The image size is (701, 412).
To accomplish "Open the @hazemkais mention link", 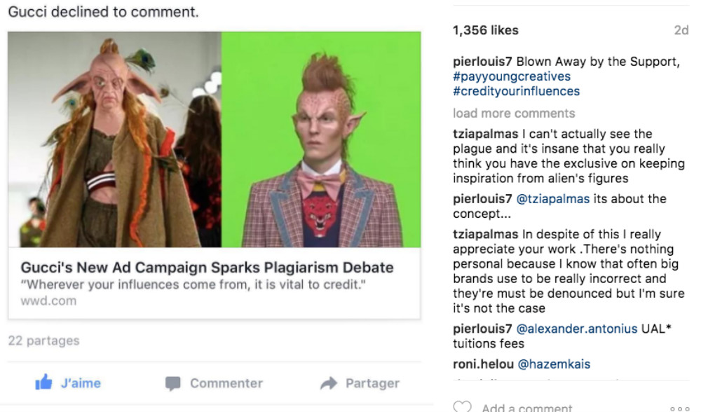I will click(x=554, y=364).
